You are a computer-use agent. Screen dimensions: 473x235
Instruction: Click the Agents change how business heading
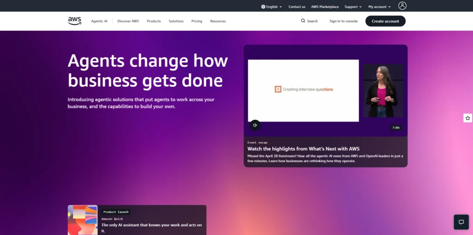(148, 70)
